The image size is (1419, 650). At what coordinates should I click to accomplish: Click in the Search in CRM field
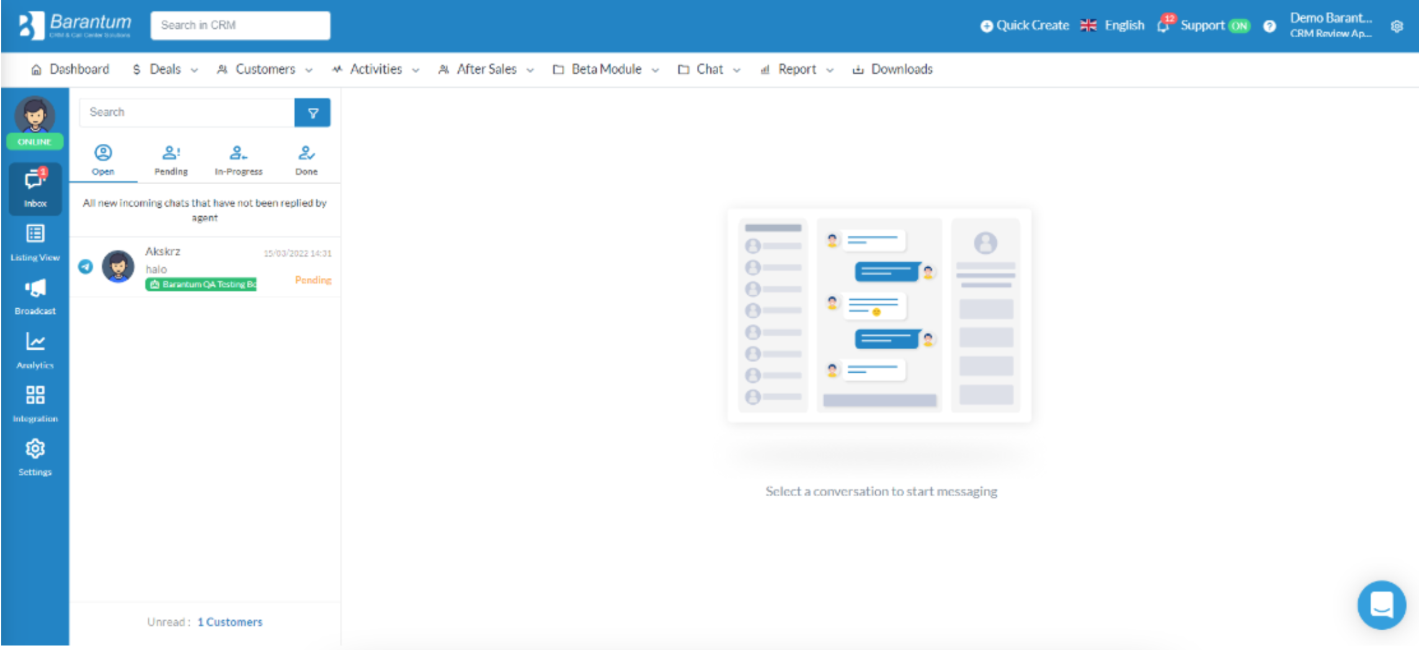[x=240, y=25]
